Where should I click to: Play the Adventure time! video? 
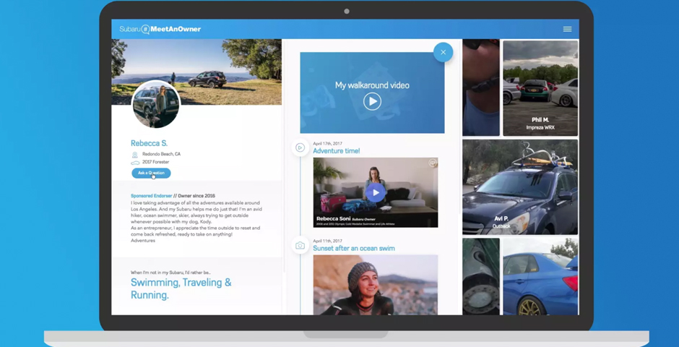pos(375,192)
